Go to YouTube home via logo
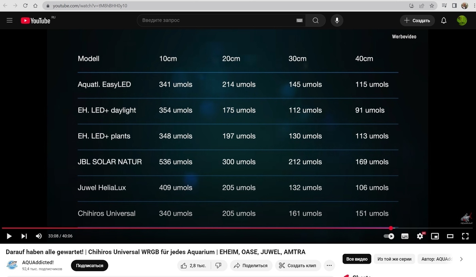The width and height of the screenshot is (476, 277). click(x=35, y=21)
